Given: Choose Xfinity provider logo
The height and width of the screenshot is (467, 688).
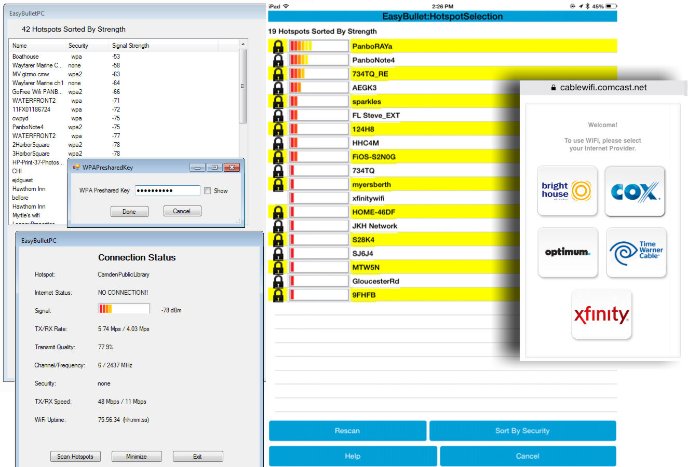Looking at the screenshot, I should [x=601, y=314].
